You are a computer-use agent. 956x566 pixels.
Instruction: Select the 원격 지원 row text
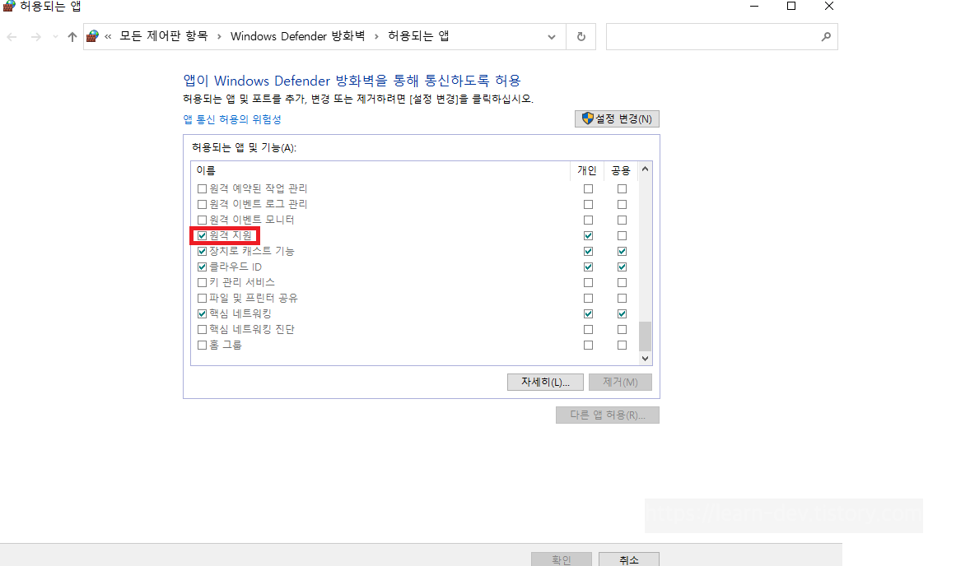pos(231,236)
